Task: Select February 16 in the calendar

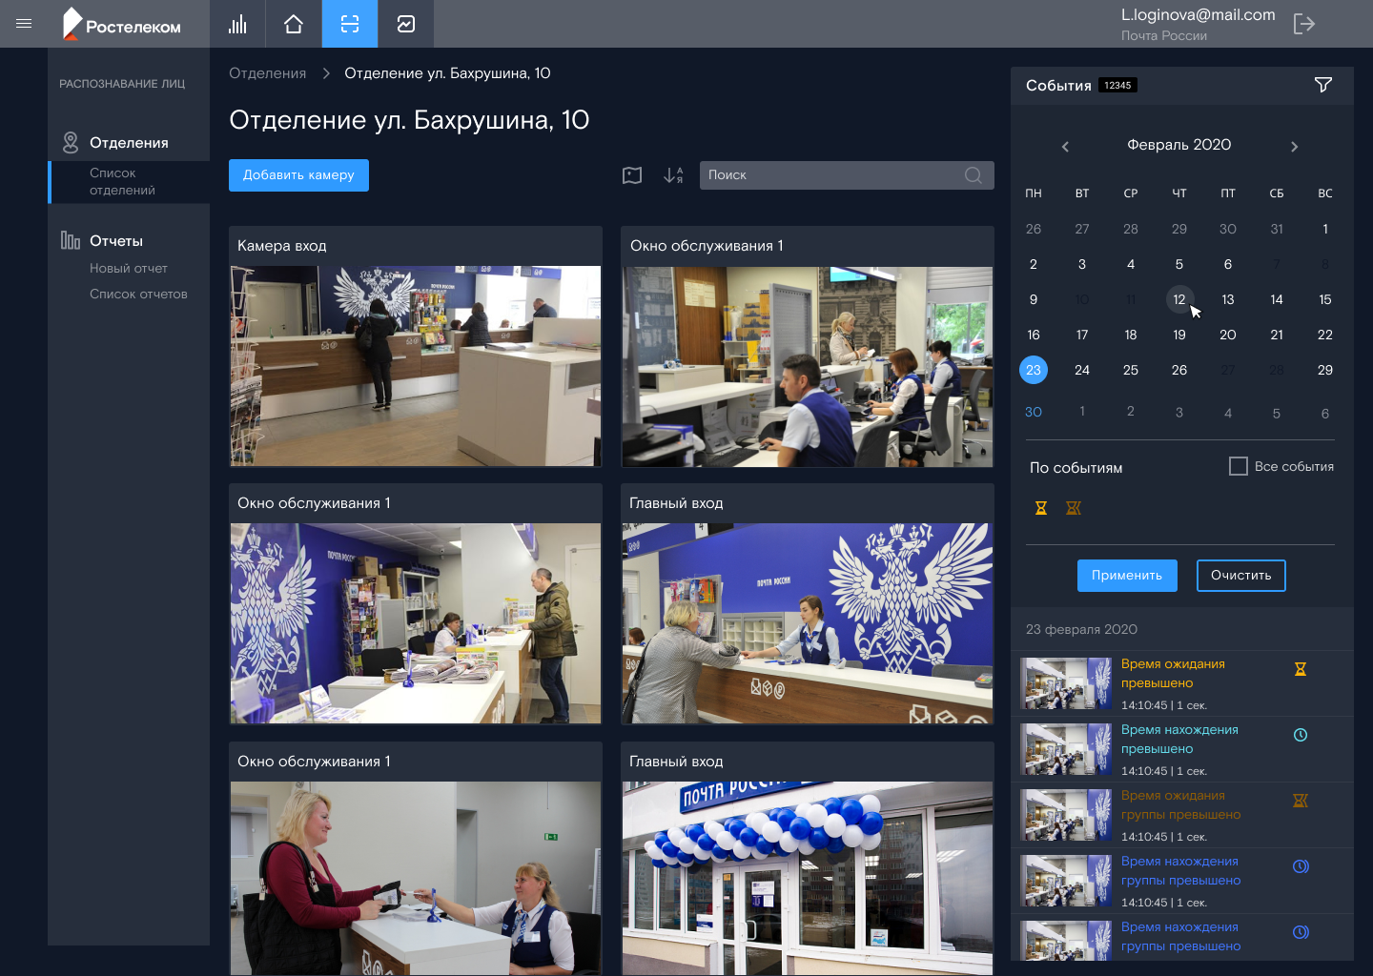Action: click(1034, 335)
